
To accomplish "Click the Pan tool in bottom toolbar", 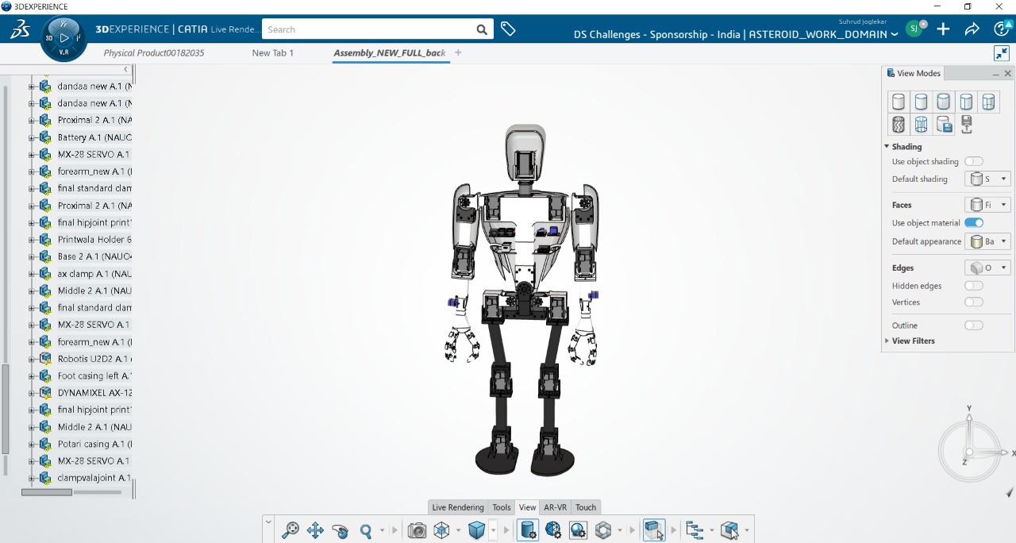I will tap(315, 530).
